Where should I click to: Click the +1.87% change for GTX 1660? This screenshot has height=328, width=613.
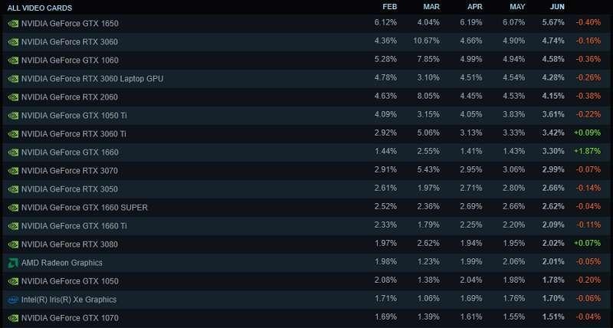(x=587, y=151)
